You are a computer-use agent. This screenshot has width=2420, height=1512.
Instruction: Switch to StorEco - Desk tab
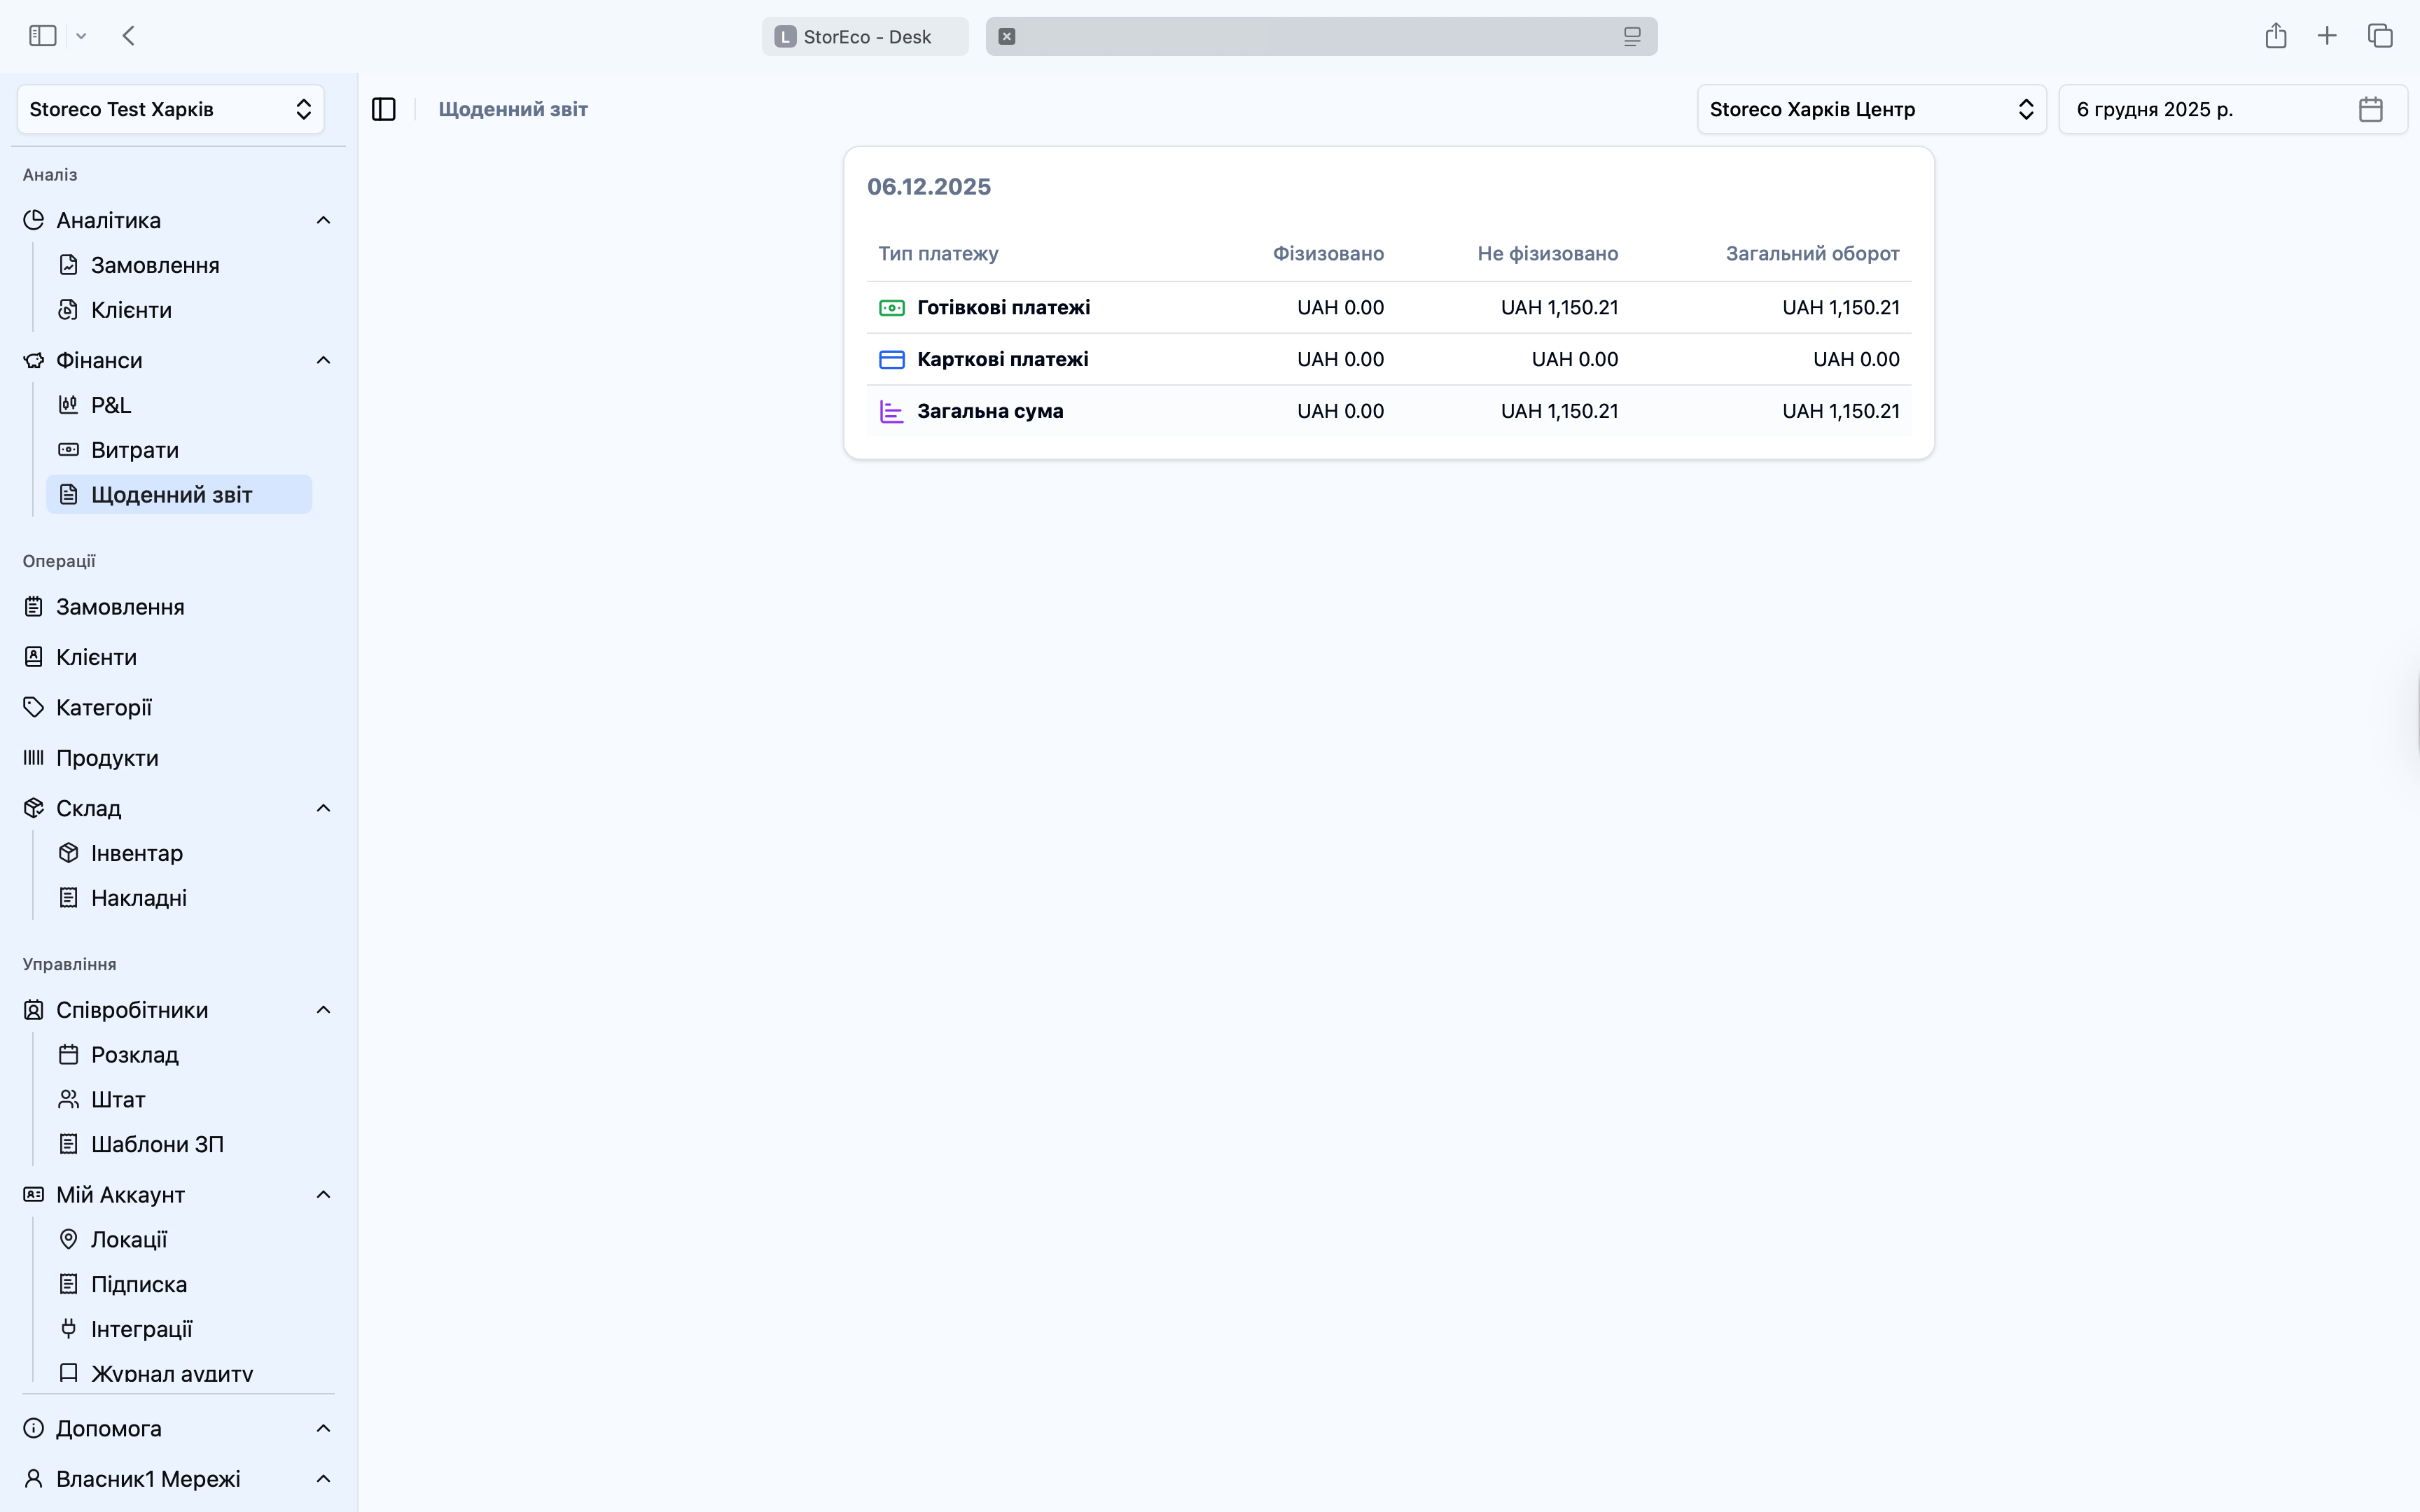pos(865,37)
